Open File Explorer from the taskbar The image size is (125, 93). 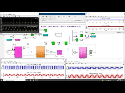click(34, 80)
